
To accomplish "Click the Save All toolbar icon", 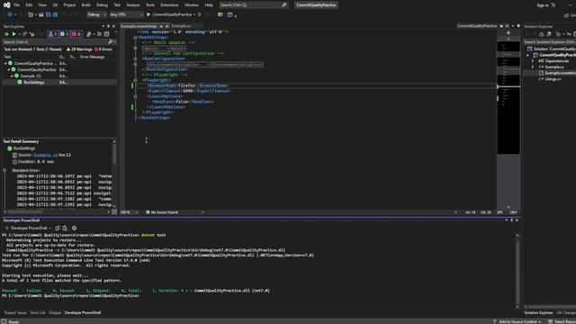I will point(55,14).
